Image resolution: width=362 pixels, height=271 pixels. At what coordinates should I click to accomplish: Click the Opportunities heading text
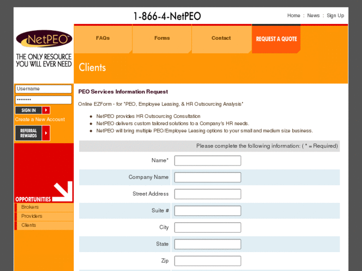click(x=33, y=199)
